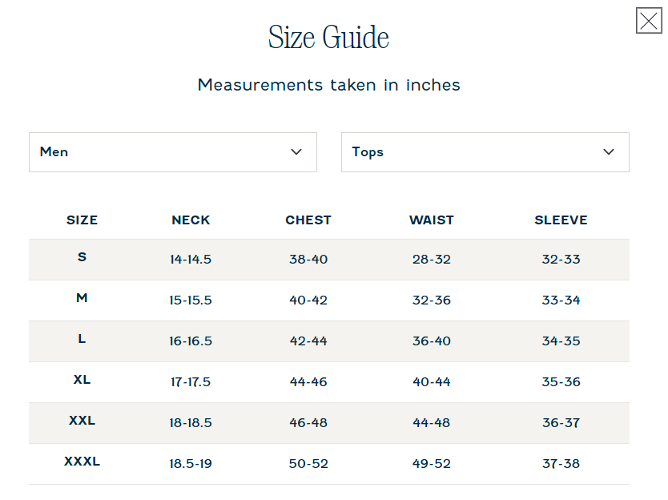
Task: Click the sleeve value 37-38
Action: point(561,464)
